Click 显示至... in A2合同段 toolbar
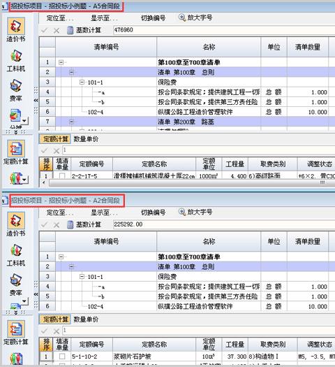Viewport: 335px width, 367px height. coord(104,213)
